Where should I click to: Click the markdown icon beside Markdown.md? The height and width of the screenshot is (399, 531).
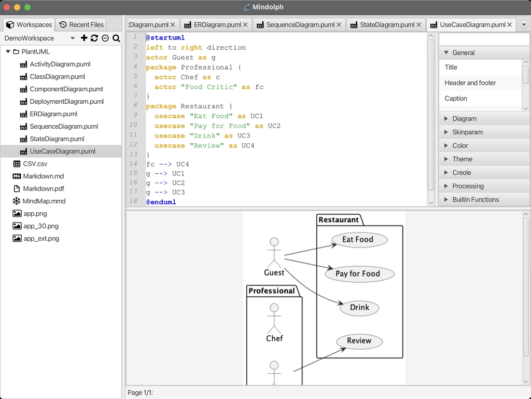pos(17,176)
